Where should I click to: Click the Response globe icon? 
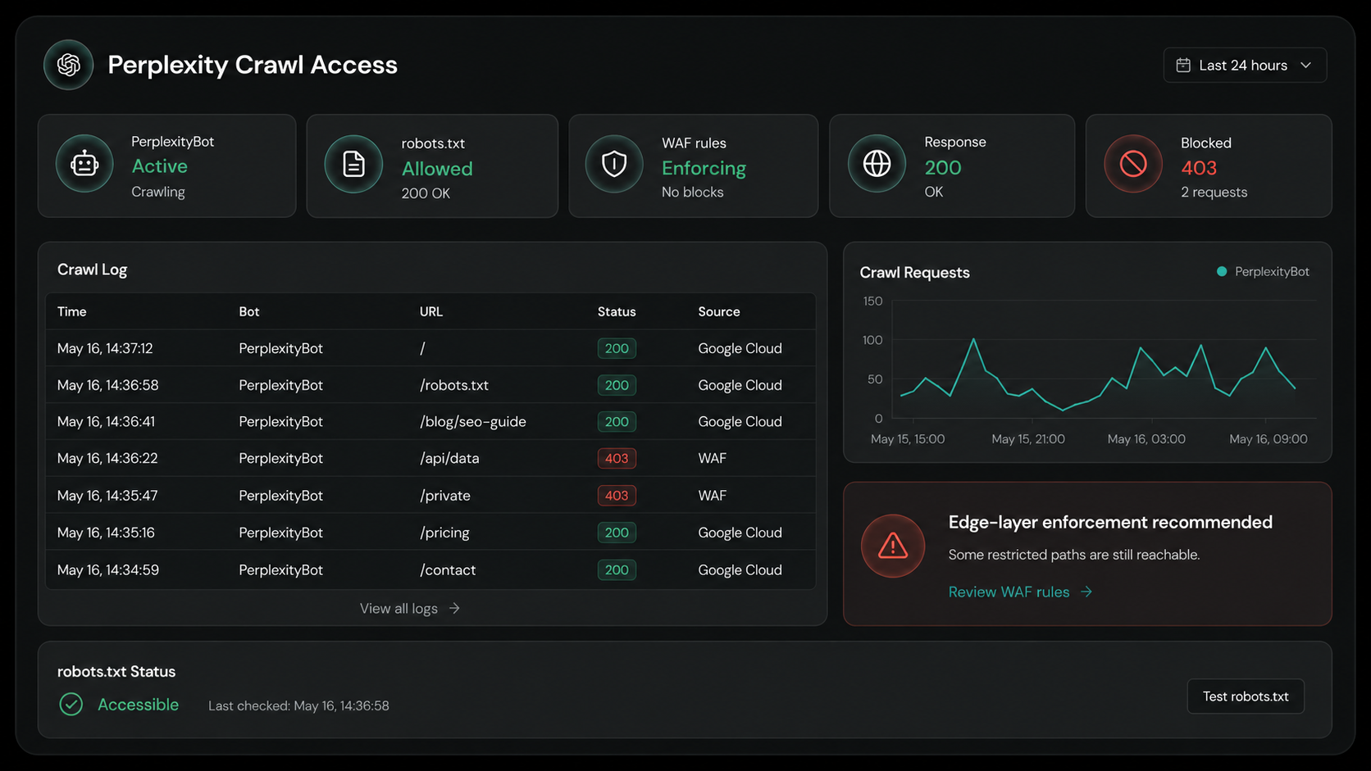[x=877, y=164]
